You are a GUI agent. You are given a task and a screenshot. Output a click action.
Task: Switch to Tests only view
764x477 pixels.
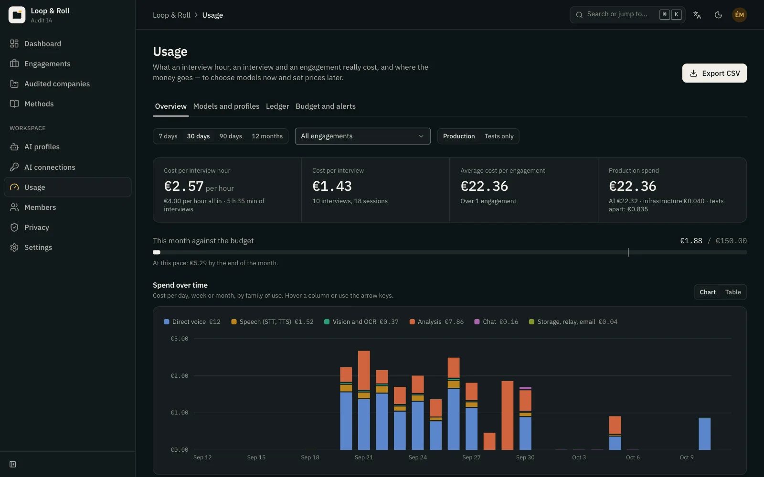tap(499, 136)
